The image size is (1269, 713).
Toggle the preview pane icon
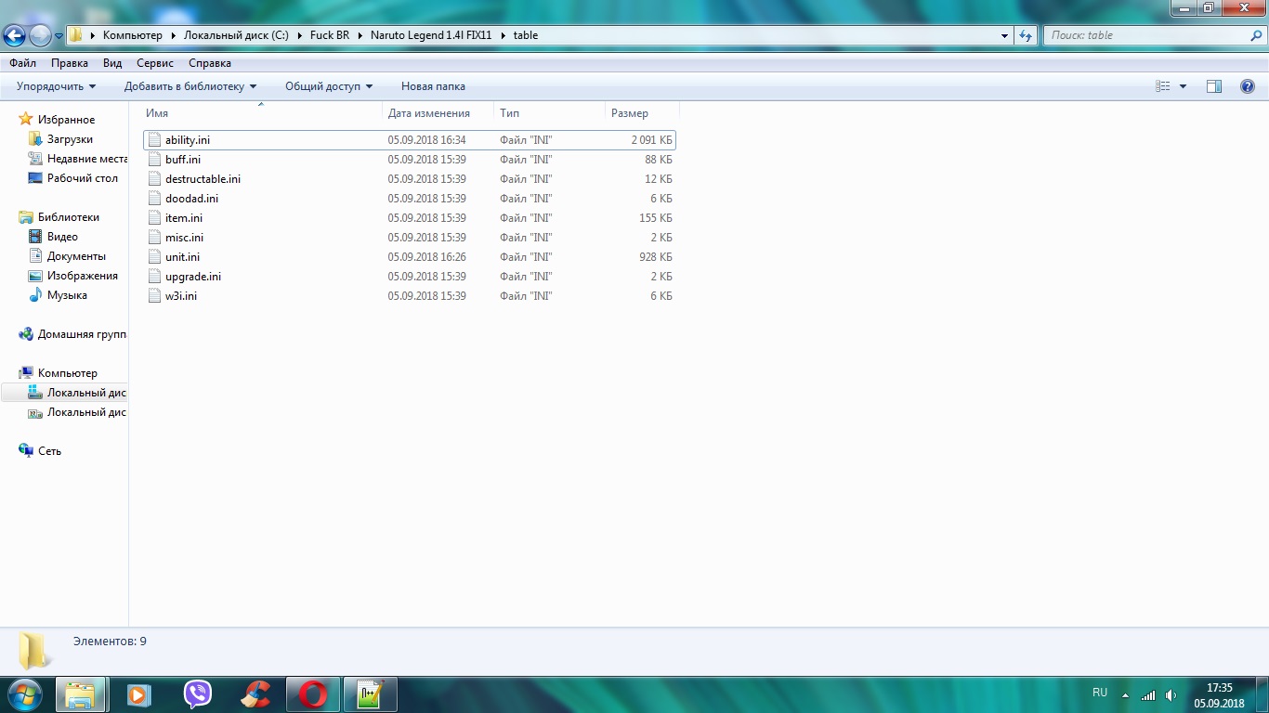tap(1214, 86)
